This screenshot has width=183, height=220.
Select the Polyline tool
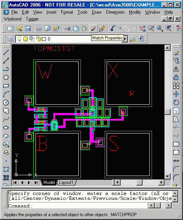coord(6,69)
